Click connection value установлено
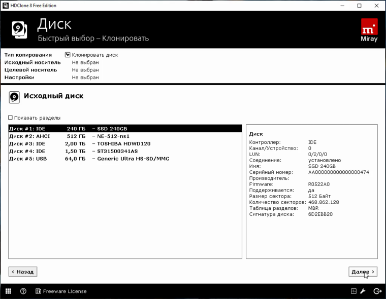This screenshot has height=299, width=386. tap(325, 160)
